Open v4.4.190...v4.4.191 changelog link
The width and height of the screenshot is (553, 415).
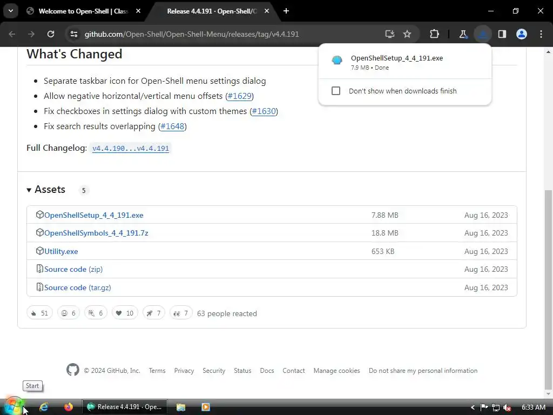131,148
